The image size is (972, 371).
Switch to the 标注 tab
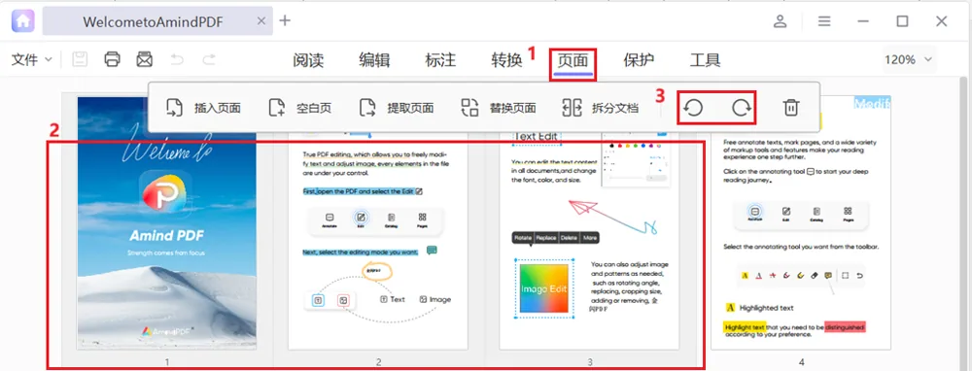tap(440, 60)
